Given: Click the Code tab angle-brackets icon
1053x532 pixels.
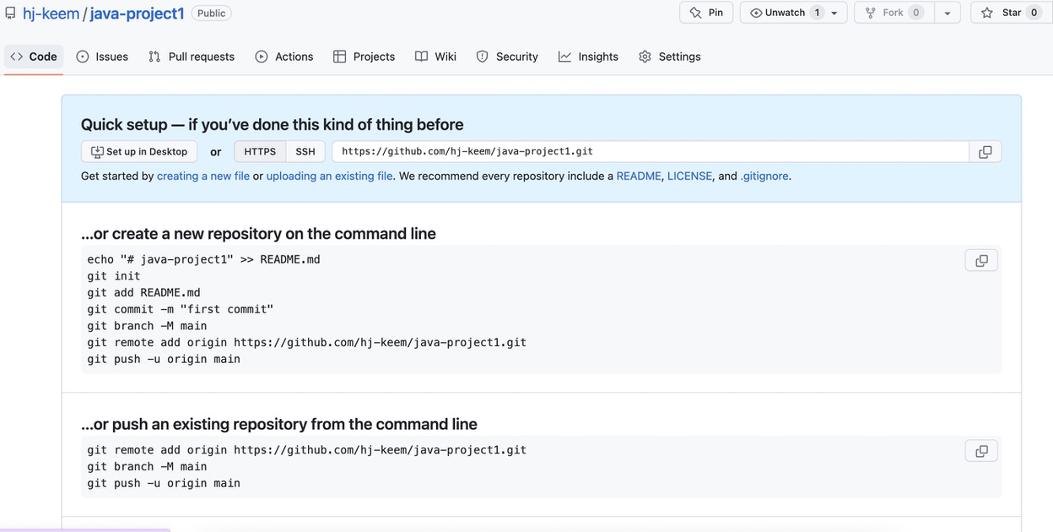Looking at the screenshot, I should (x=17, y=57).
